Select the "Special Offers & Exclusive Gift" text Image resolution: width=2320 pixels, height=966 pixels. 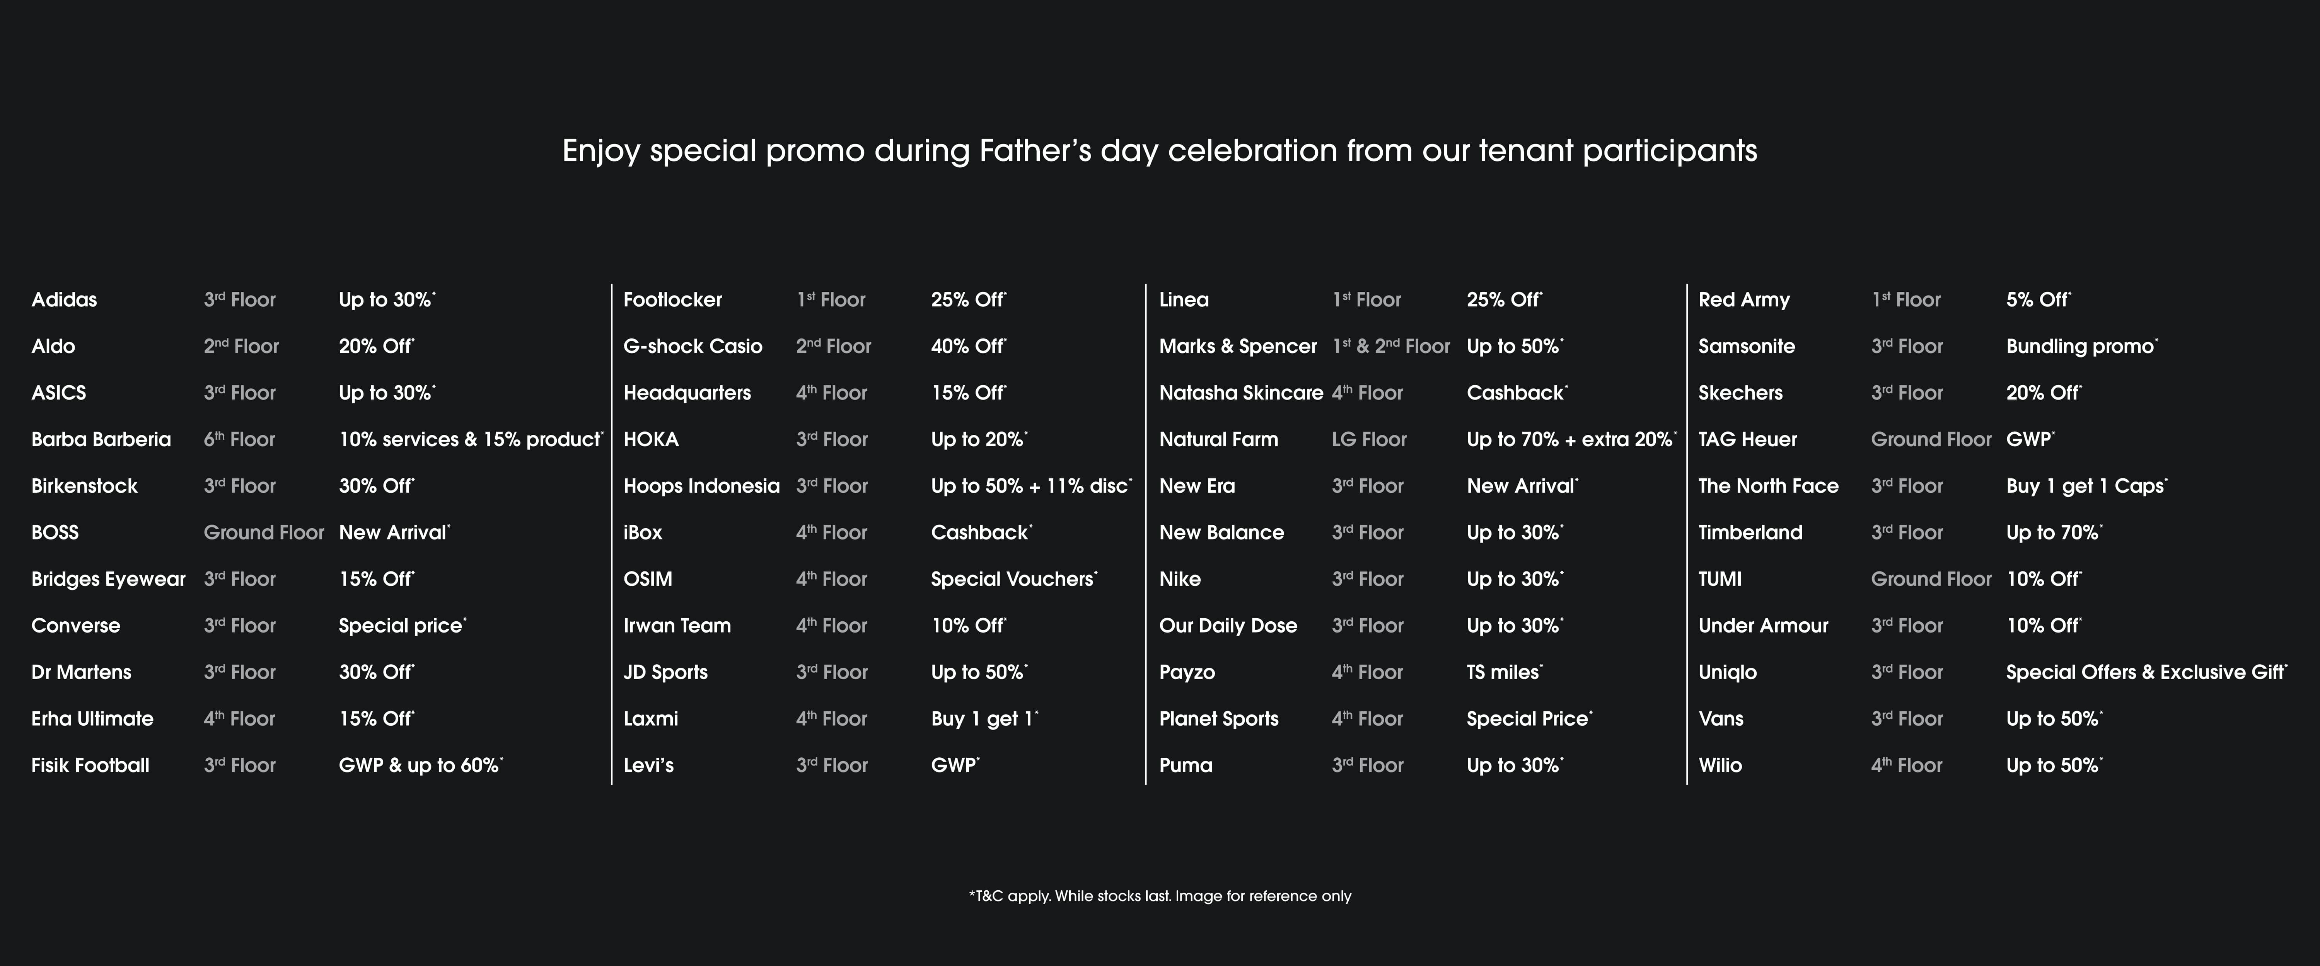coord(2144,672)
